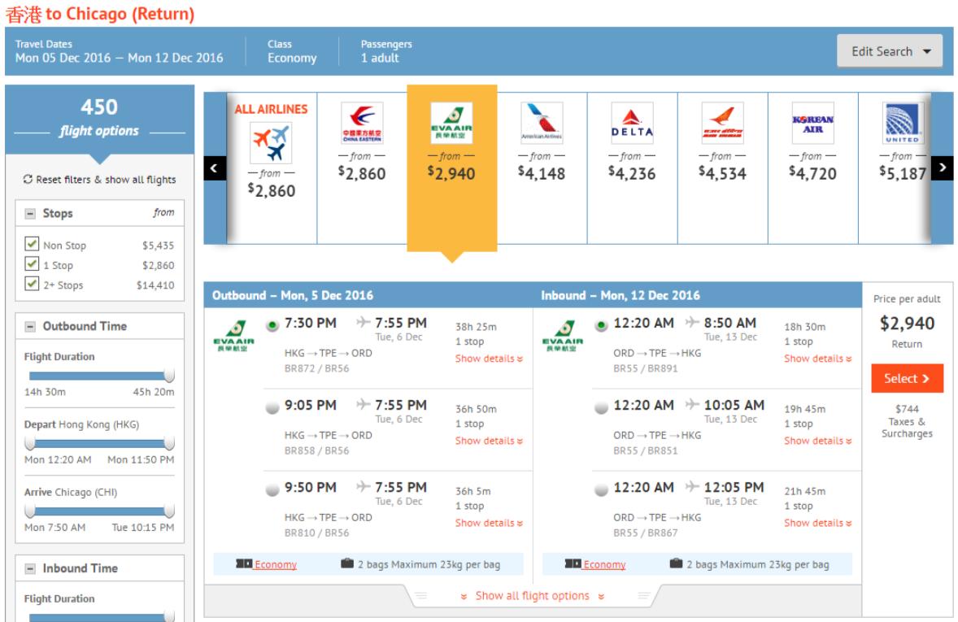Toggle the 1 Stop checkbox
Screen dimensions: 958x622
click(32, 264)
